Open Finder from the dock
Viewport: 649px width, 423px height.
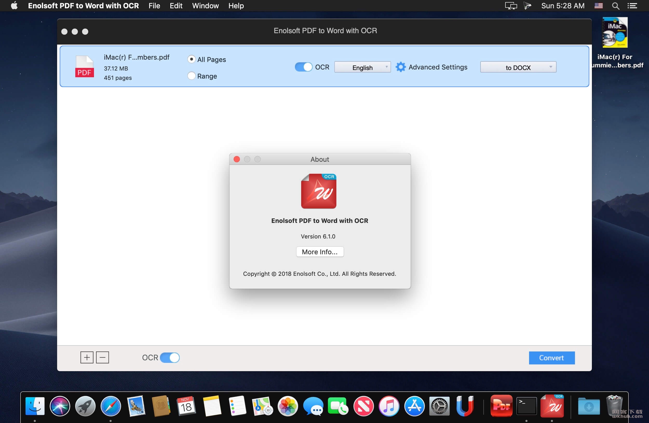tap(35, 406)
